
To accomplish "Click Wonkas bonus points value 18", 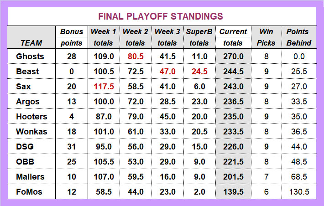I will pyautogui.click(x=72, y=132).
